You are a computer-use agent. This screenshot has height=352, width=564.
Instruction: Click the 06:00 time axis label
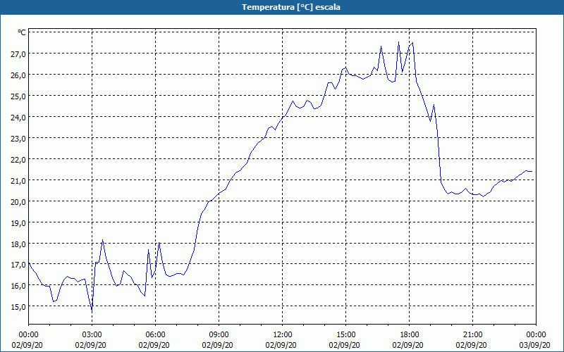pos(155,335)
